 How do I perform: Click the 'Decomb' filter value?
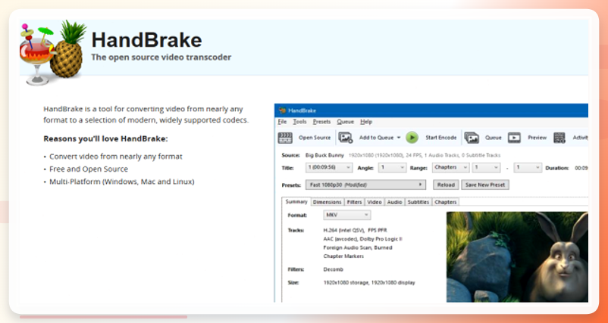click(x=333, y=269)
